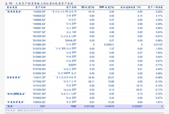169x114 pixels.
Task: Click asset name '深证 100'
Action: click(71, 32)
